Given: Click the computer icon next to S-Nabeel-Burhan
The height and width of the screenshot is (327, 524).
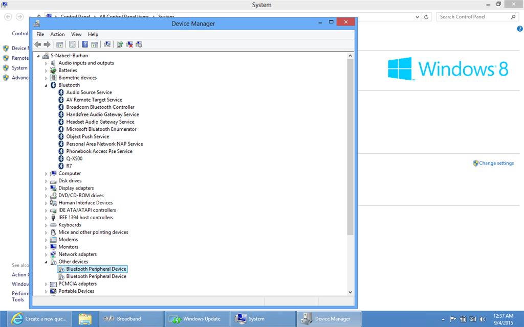Looking at the screenshot, I should pos(46,56).
